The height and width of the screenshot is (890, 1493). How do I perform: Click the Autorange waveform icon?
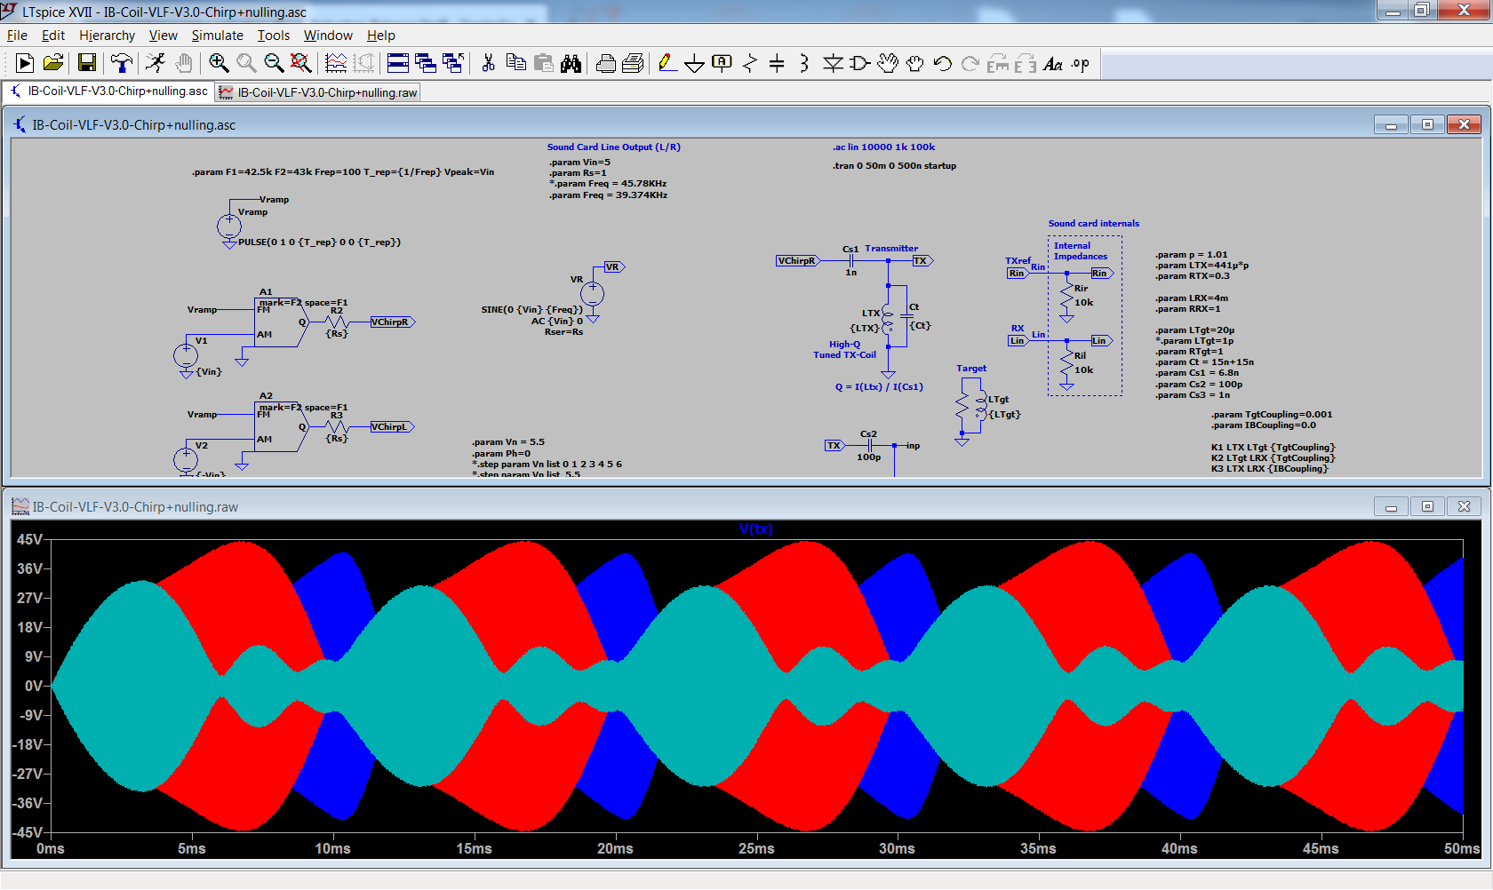click(336, 63)
